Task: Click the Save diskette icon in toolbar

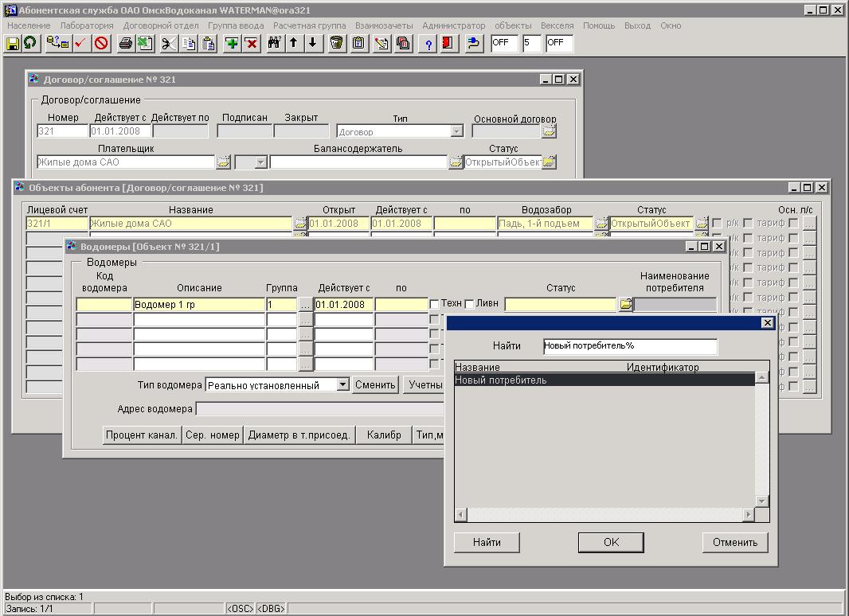Action: coord(13,43)
